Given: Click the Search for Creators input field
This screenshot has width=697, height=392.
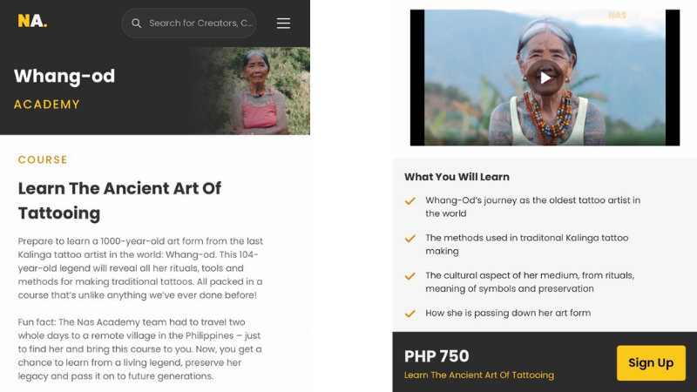Looking at the screenshot, I should pyautogui.click(x=189, y=24).
